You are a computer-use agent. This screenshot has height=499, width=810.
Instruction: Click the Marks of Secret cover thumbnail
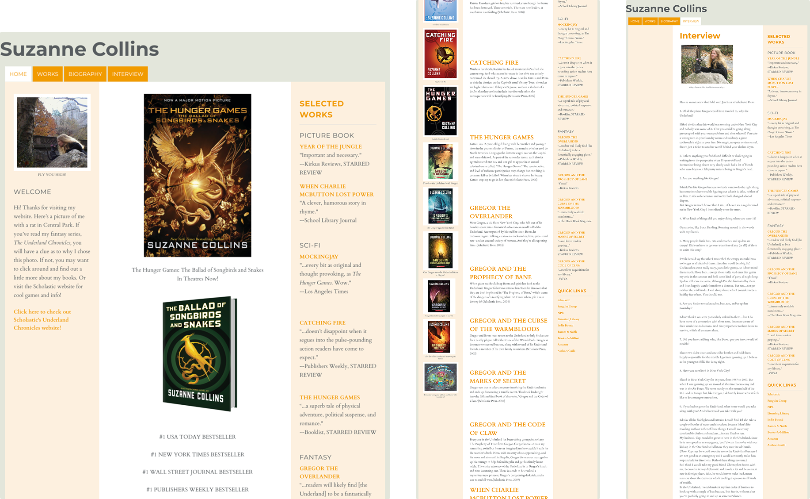pyautogui.click(x=439, y=296)
